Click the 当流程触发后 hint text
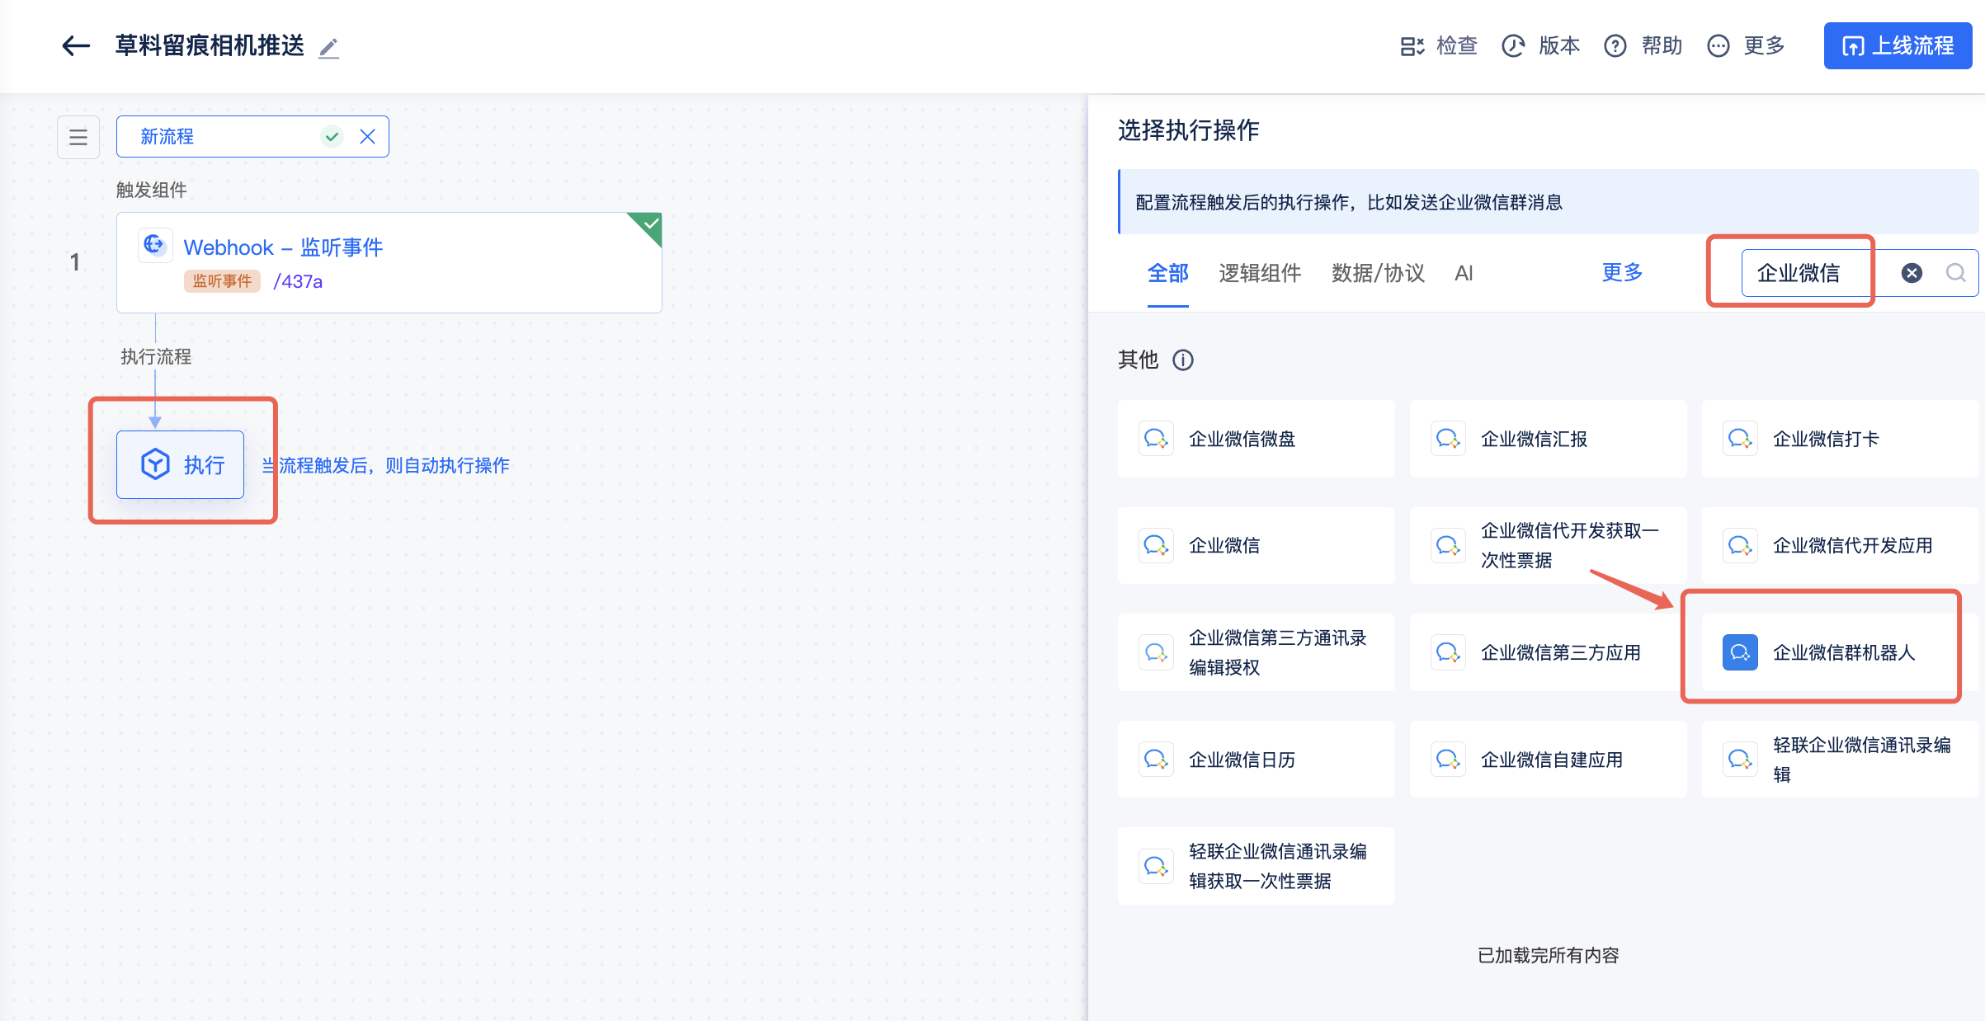1985x1021 pixels. tap(386, 466)
